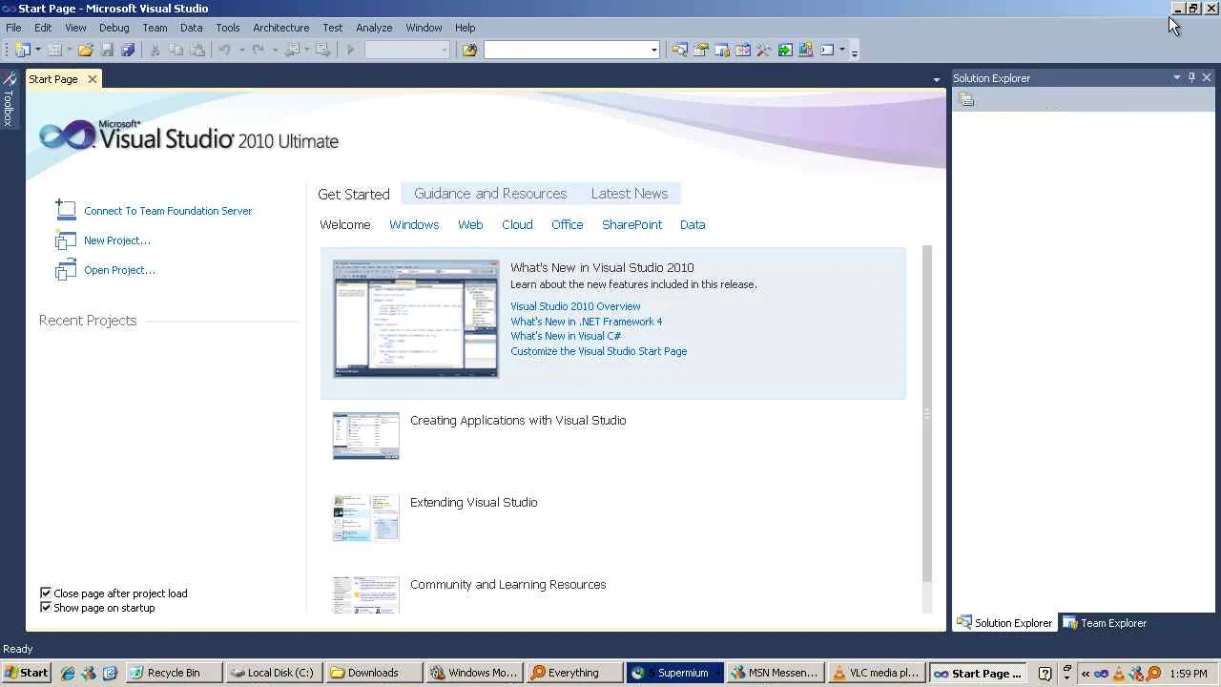Open Customize the Visual Studio Start Page link

598,351
